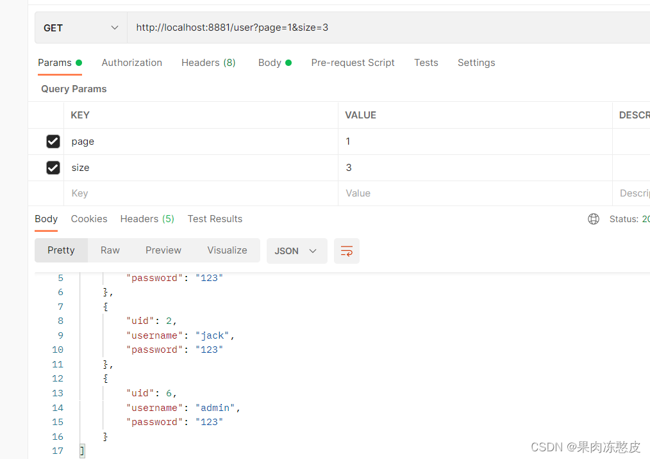Image resolution: width=650 pixels, height=459 pixels.
Task: Click the "uid": 2 line
Action: (x=152, y=321)
